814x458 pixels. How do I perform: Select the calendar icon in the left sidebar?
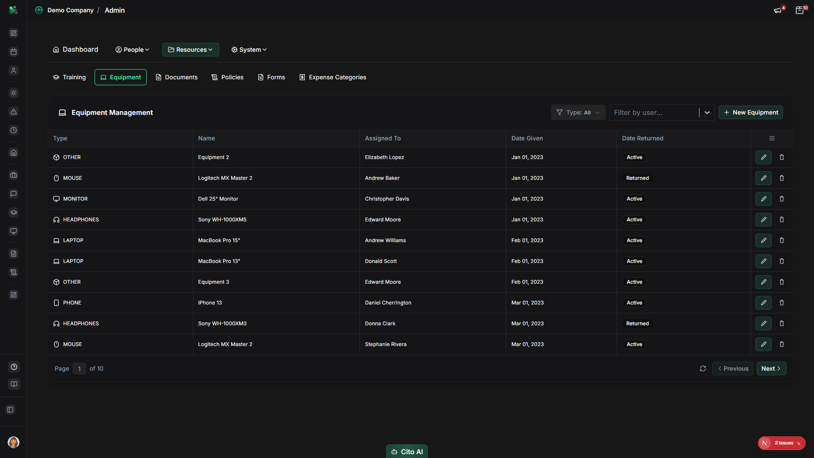pyautogui.click(x=13, y=51)
